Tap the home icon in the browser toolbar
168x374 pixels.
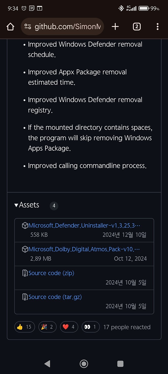point(10,26)
